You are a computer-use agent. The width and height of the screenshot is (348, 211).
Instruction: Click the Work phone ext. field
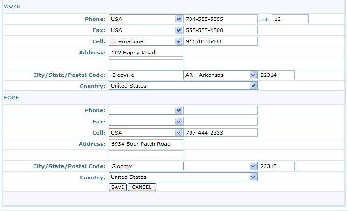coord(290,19)
